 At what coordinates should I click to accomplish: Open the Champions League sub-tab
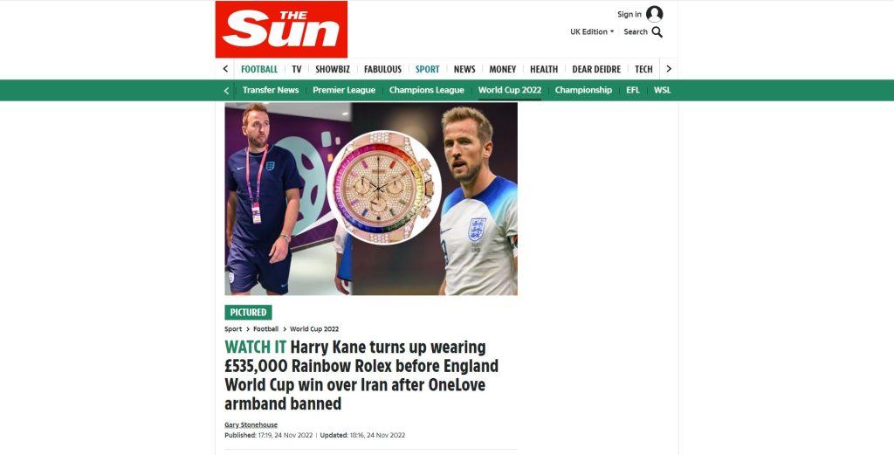(426, 90)
